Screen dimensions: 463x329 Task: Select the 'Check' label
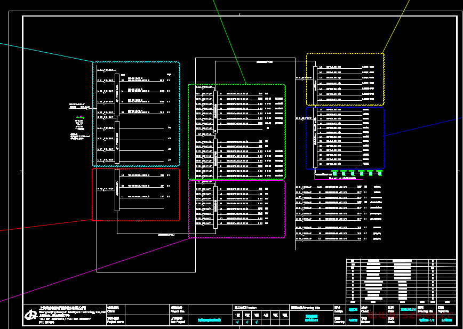[365, 311]
